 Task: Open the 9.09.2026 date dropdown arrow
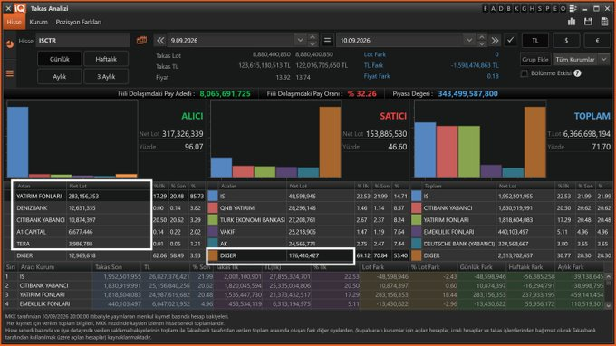(300, 40)
